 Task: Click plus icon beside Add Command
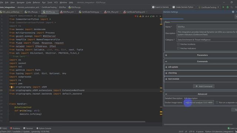point(197,86)
